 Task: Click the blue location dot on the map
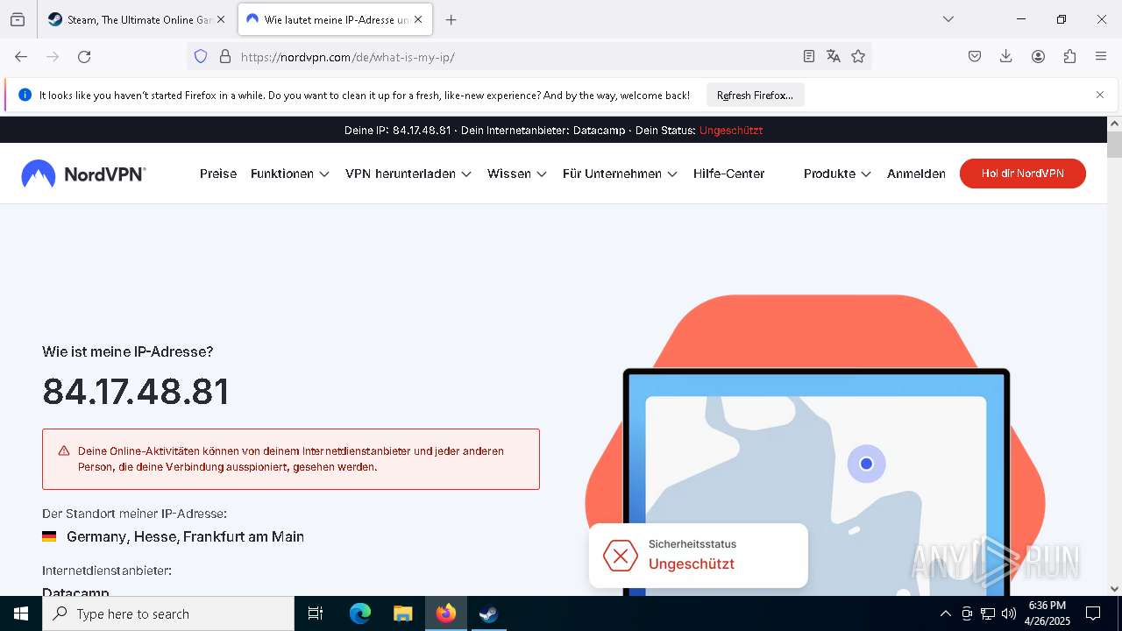coord(866,464)
